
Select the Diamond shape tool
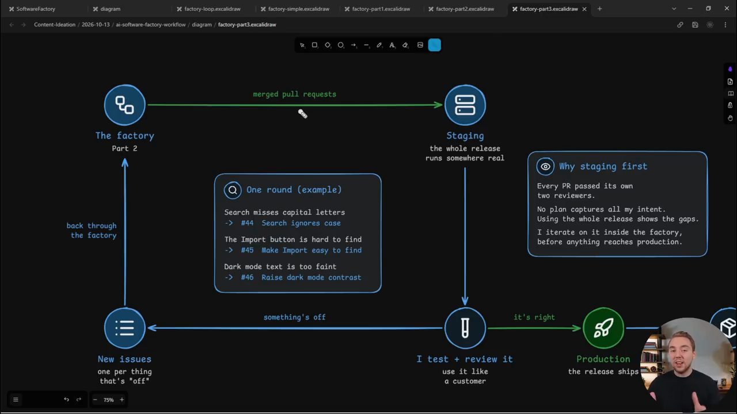(328, 45)
